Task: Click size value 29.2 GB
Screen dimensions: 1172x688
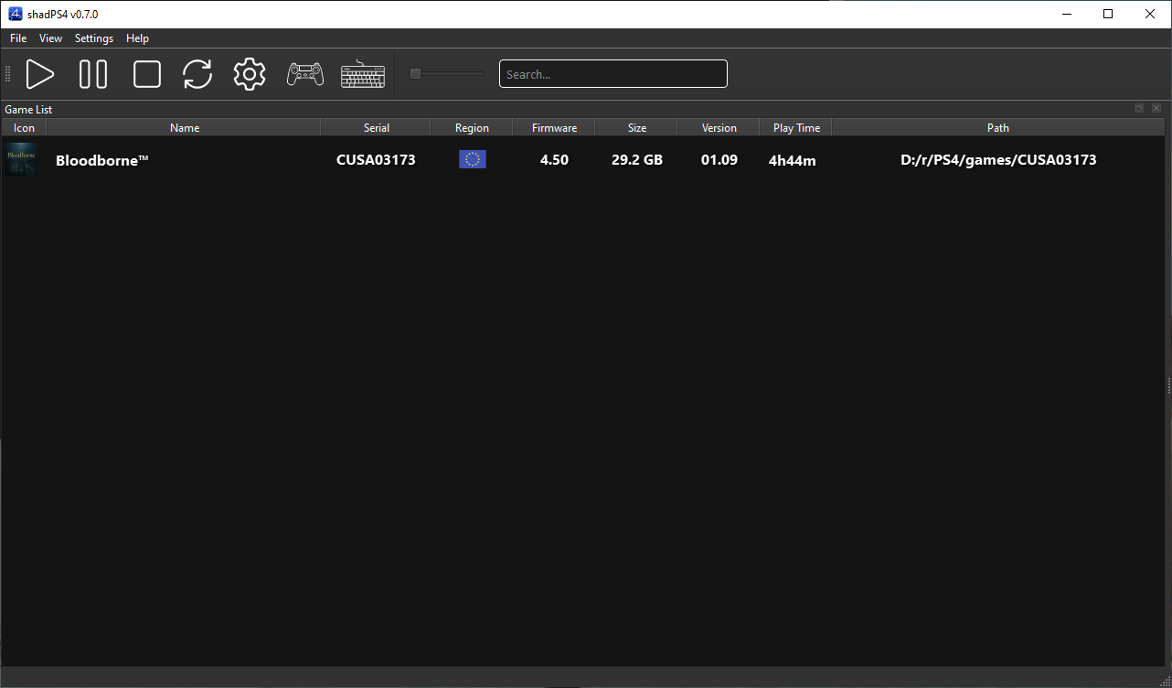Action: [x=637, y=160]
